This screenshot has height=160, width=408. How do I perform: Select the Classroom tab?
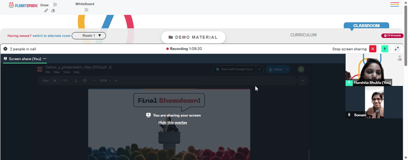[366, 26]
